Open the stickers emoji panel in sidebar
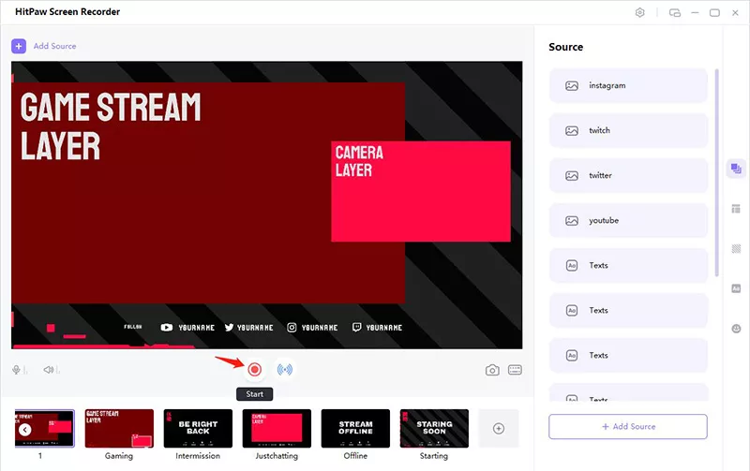The height and width of the screenshot is (471, 750). click(x=736, y=329)
